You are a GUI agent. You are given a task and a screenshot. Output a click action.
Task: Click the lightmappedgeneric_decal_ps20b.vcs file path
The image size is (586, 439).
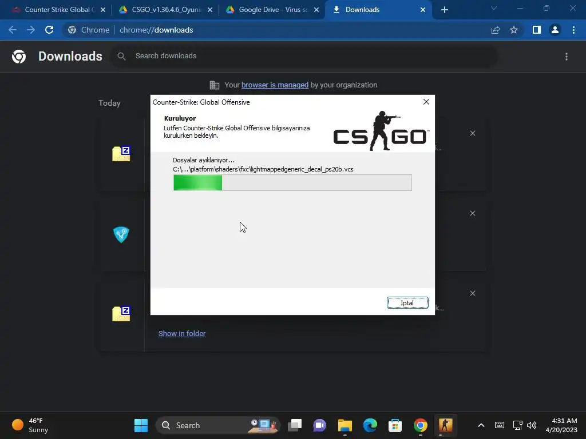(263, 169)
